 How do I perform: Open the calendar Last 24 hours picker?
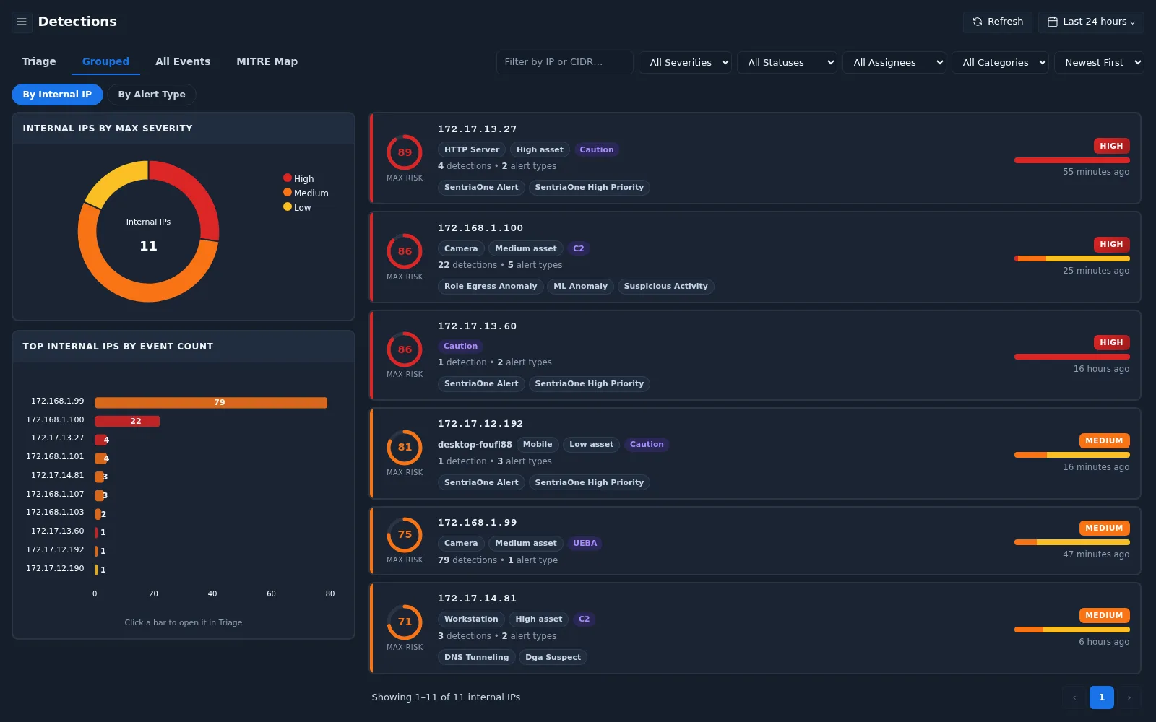pyautogui.click(x=1091, y=22)
